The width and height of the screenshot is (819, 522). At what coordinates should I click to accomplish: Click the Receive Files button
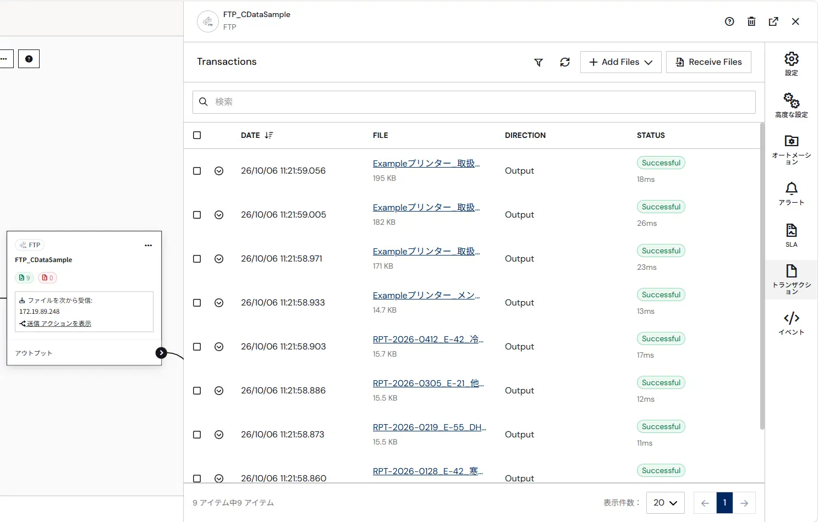[x=708, y=62]
